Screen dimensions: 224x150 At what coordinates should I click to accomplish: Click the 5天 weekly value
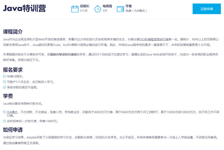click(x=105, y=11)
